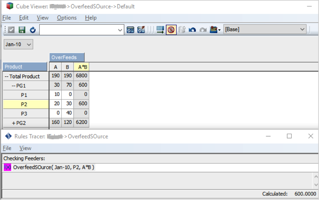Screen dimensions: 319x200
Task: Open the Edit menu
Action: (24, 18)
